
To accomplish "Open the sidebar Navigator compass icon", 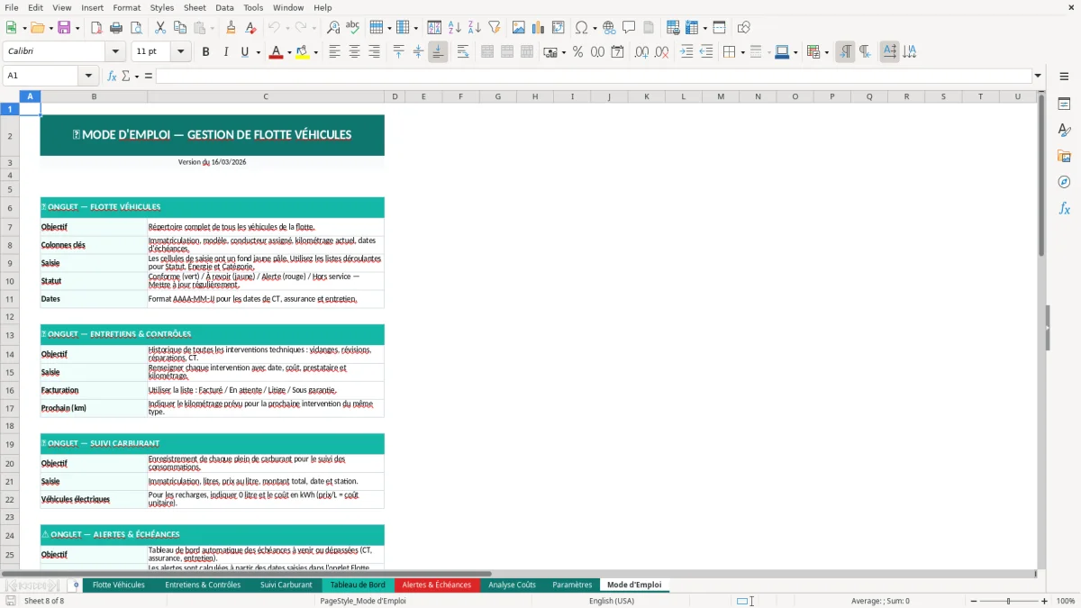I will 1064,182.
